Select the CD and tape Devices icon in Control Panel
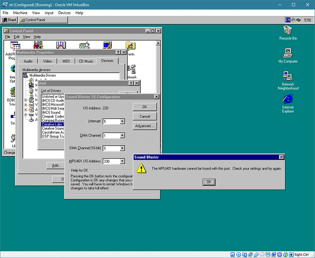Viewport: 315px width, 258px height. click(x=84, y=45)
